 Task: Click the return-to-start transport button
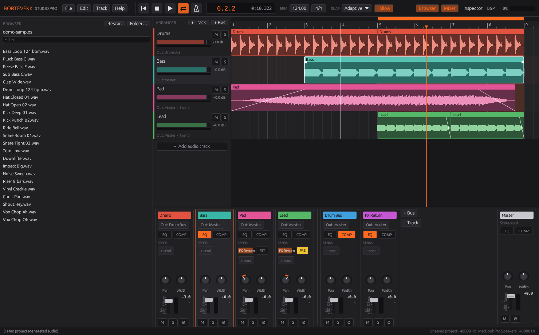pos(144,8)
